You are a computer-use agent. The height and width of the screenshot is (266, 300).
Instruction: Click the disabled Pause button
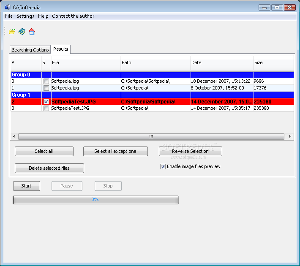67,186
